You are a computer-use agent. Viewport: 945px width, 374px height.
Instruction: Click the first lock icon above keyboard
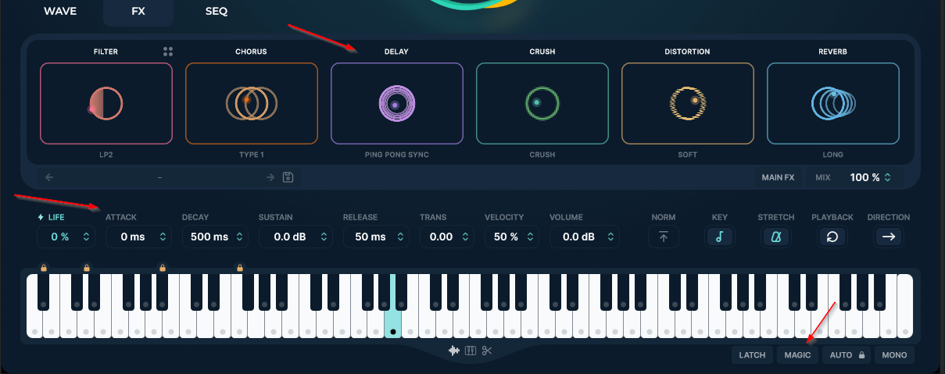click(43, 269)
